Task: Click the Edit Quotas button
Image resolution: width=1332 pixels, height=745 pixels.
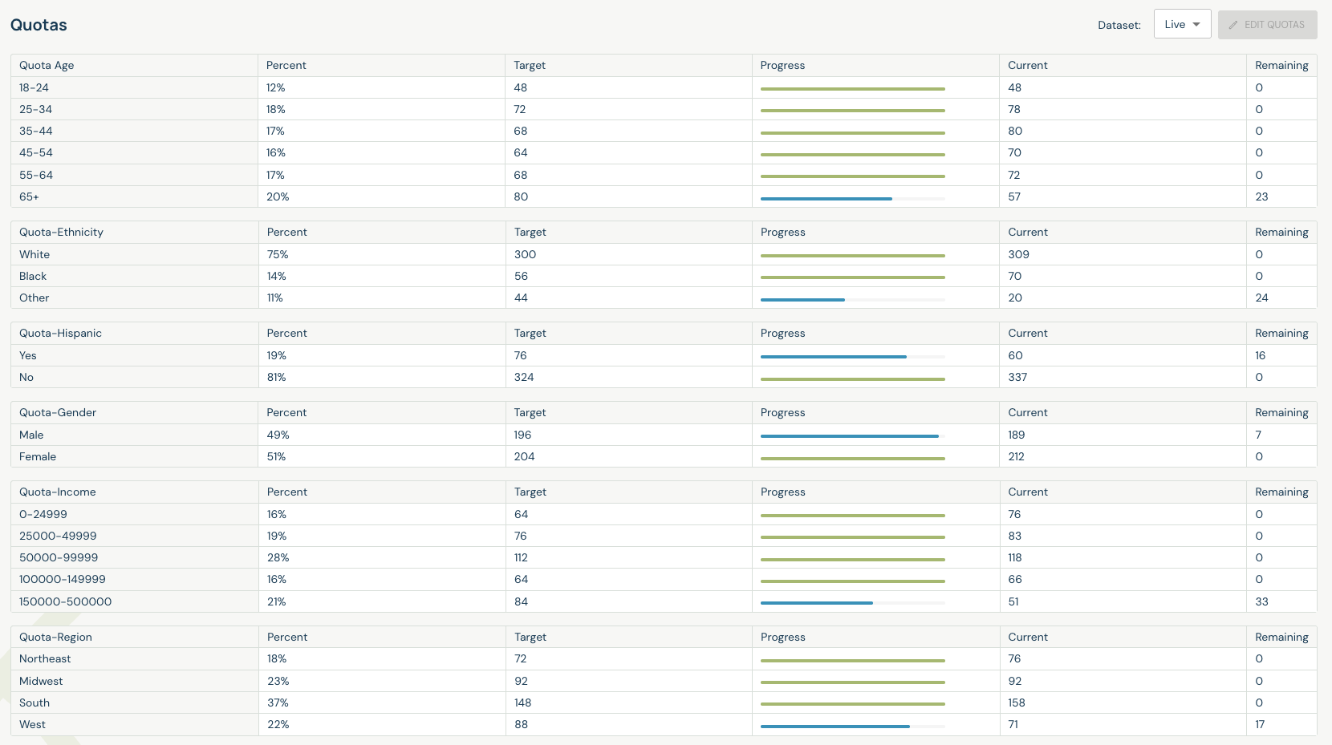Action: tap(1267, 24)
